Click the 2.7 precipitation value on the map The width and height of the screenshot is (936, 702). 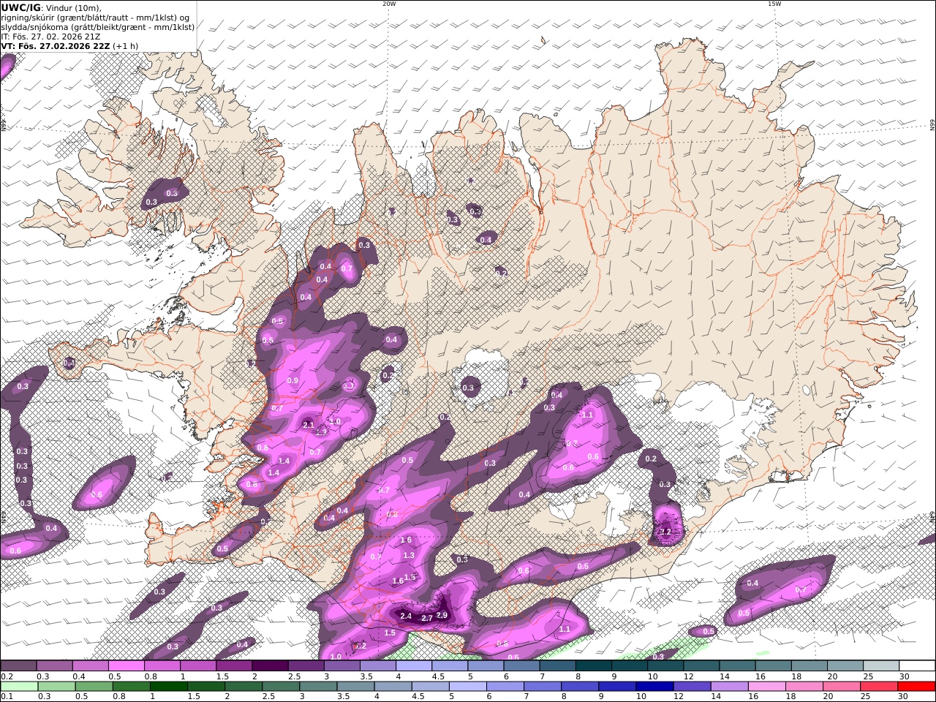coord(427,619)
